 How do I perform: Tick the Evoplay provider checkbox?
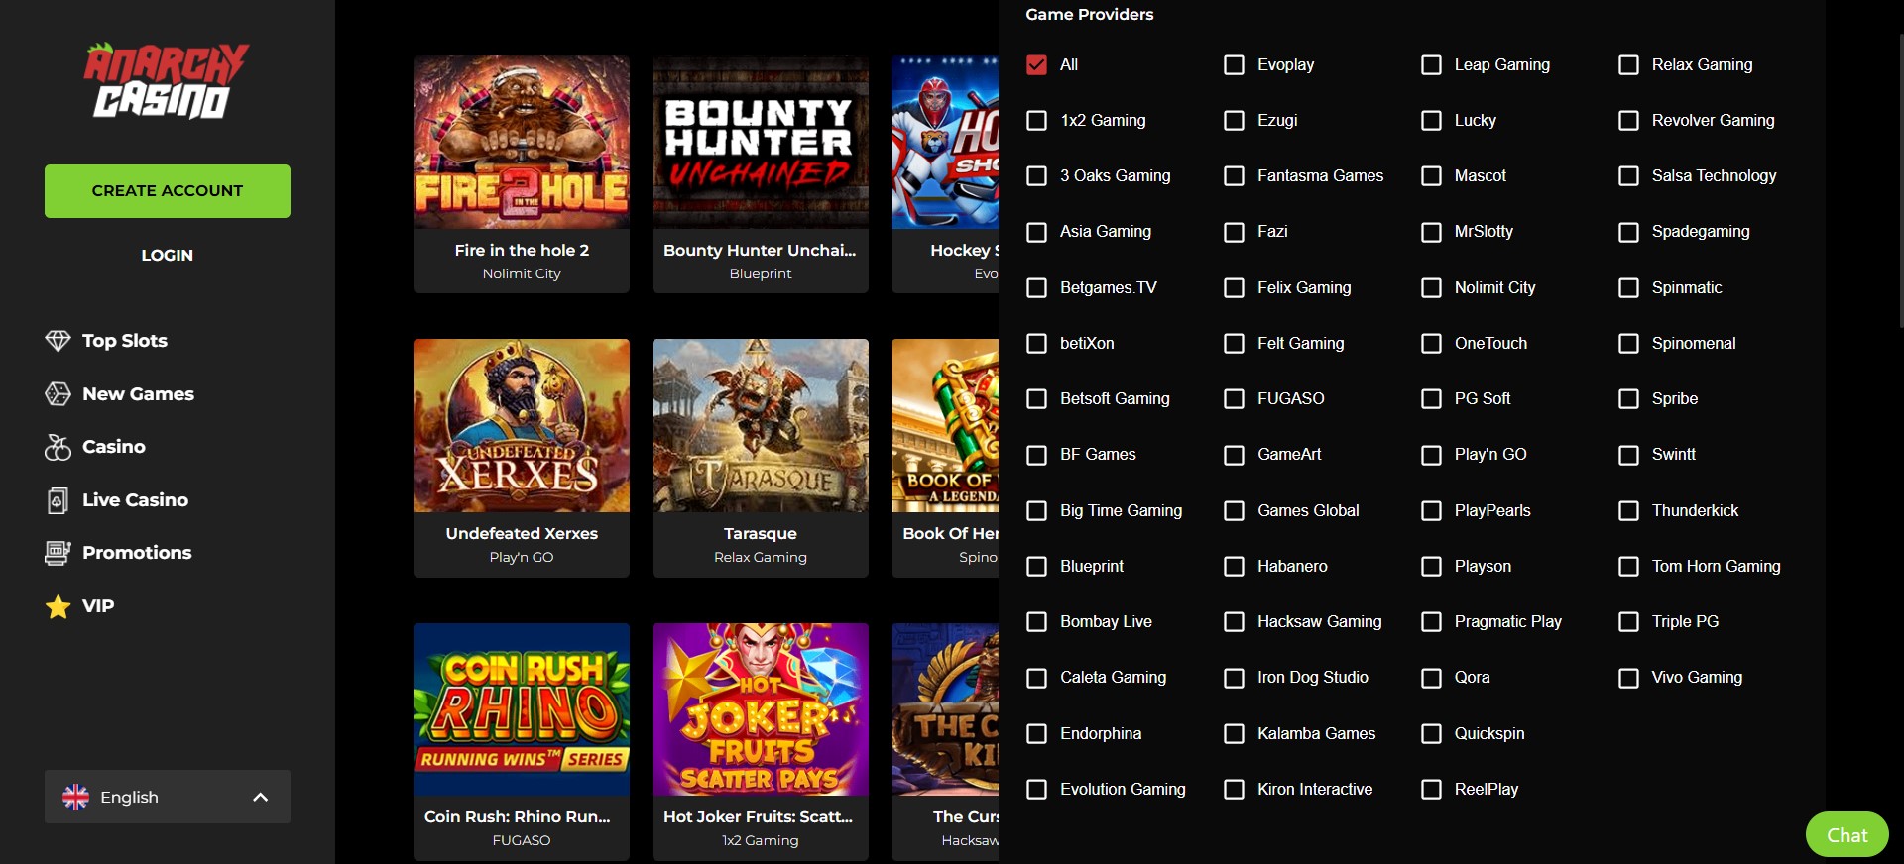(1235, 64)
